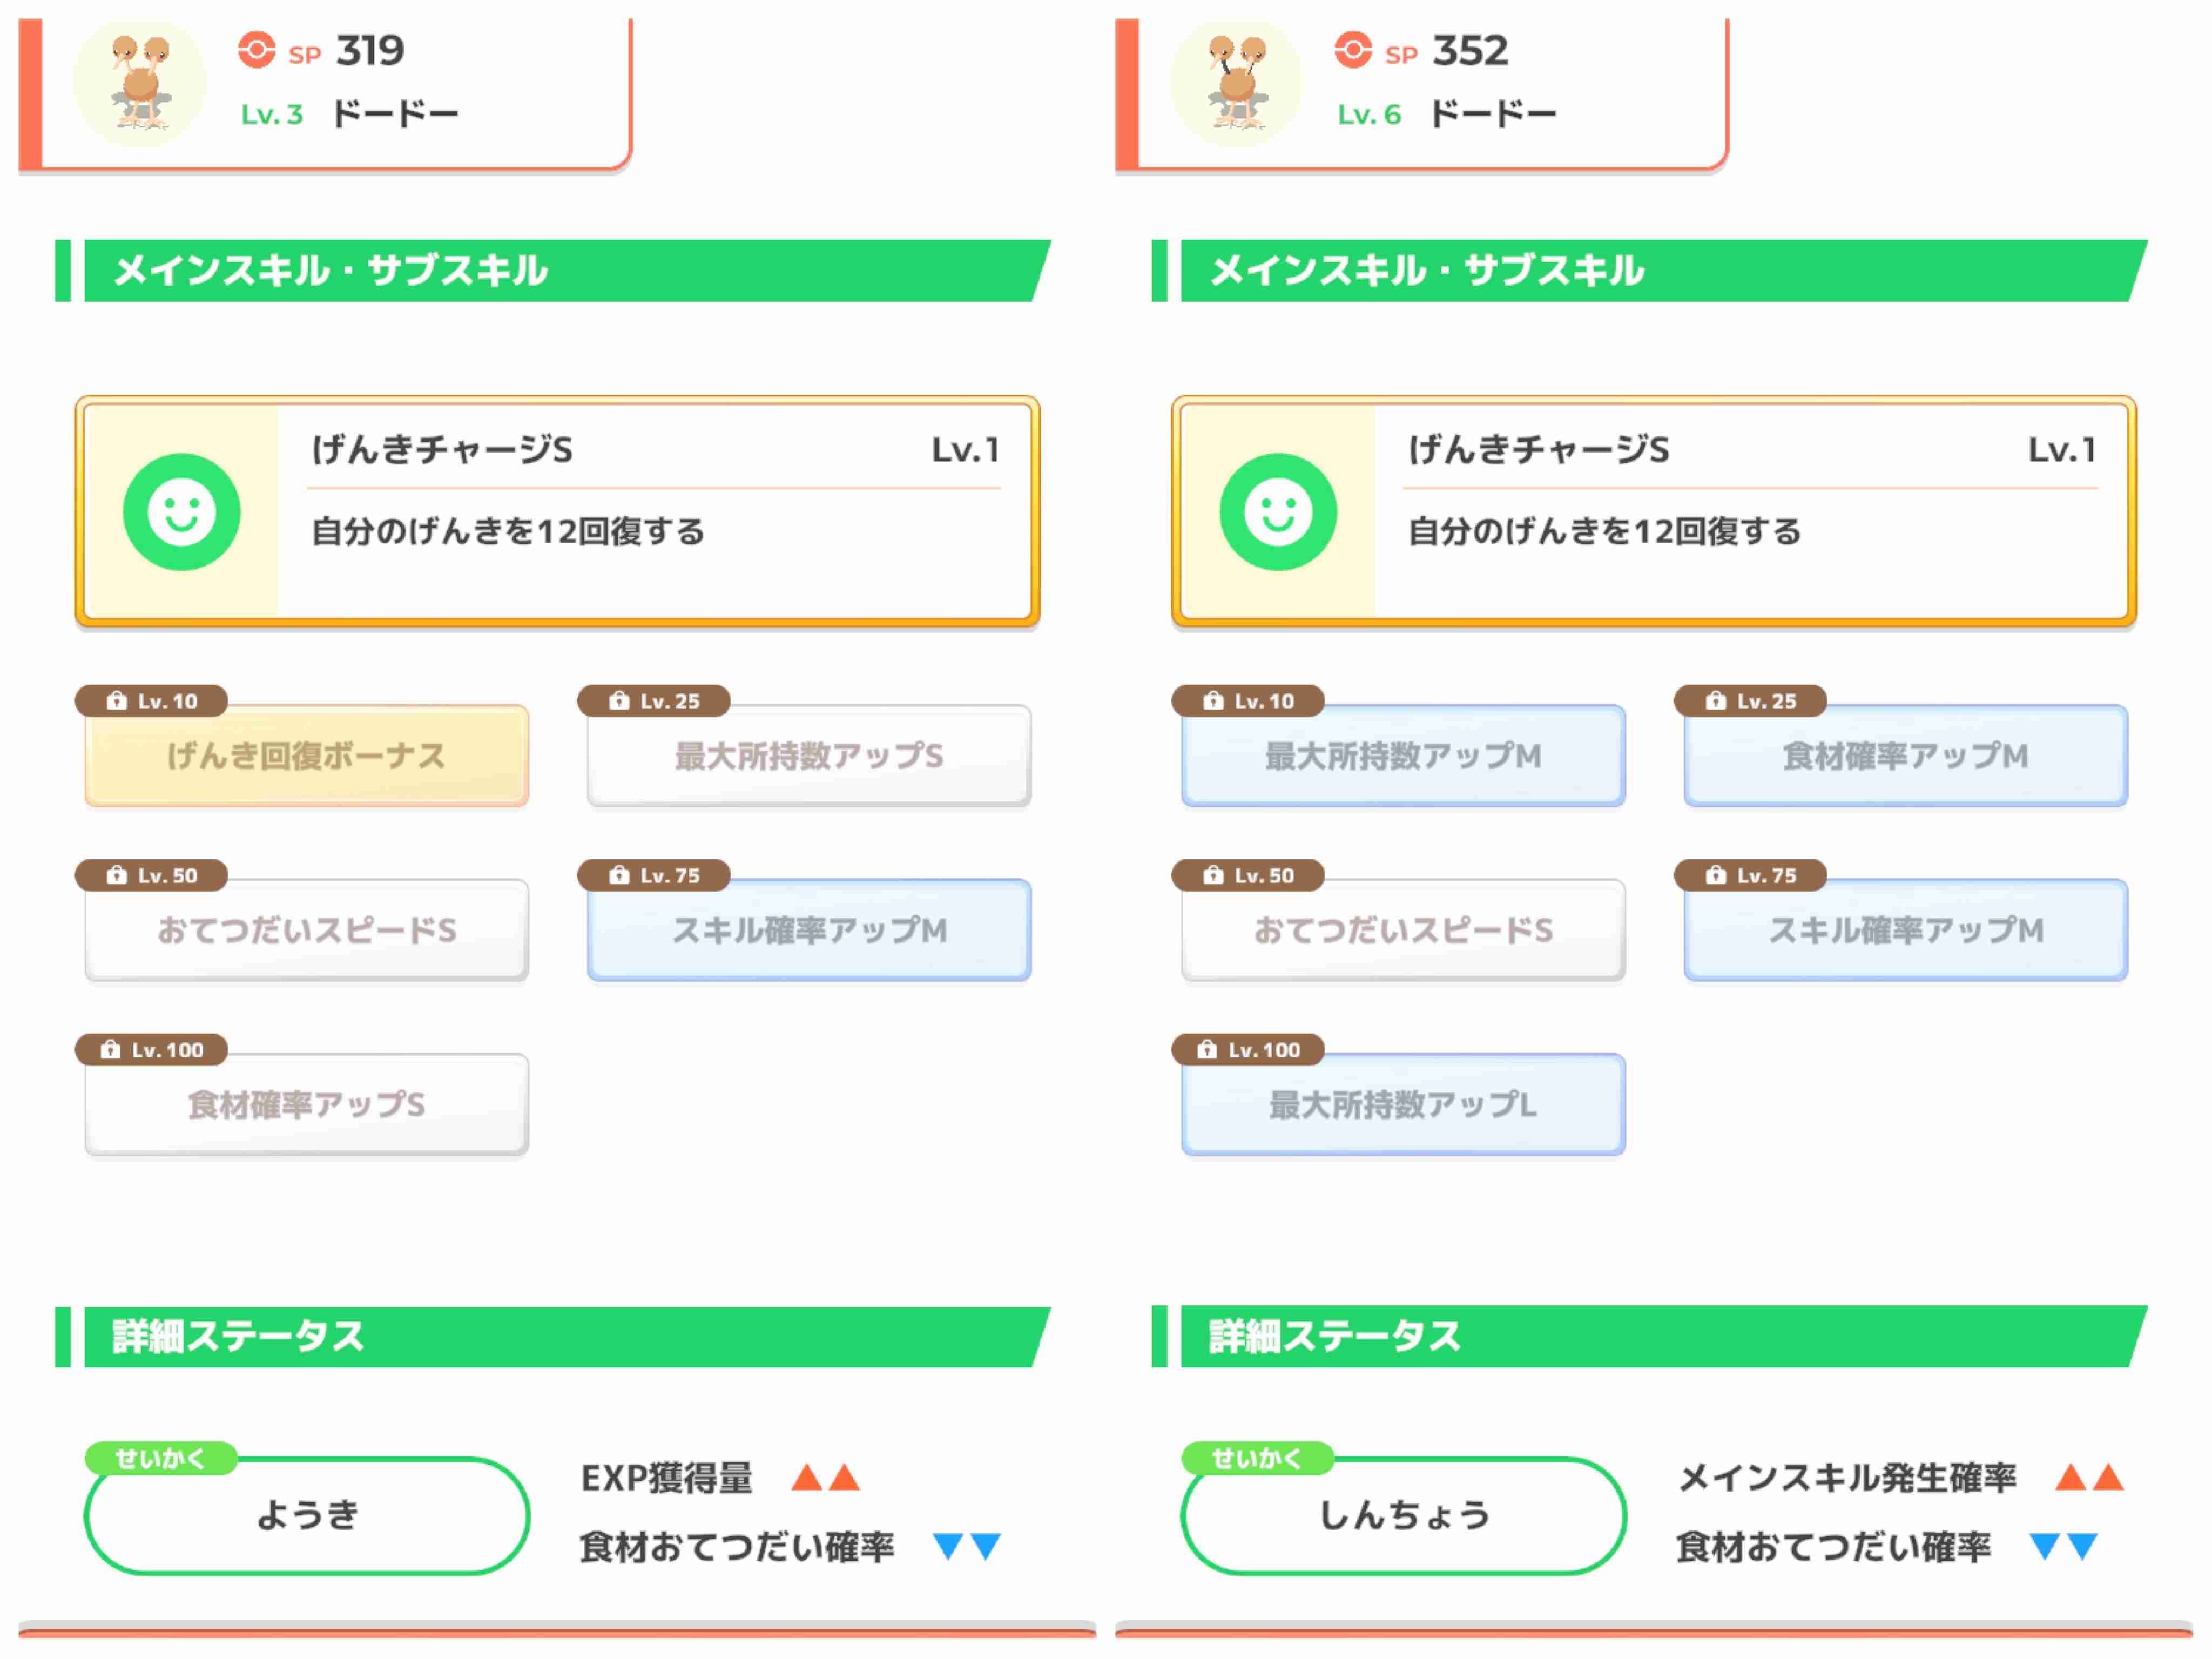The height and width of the screenshot is (1659, 2212).
Task: Click the Lv. 100 lock badge on right panel
Action: (1249, 1050)
